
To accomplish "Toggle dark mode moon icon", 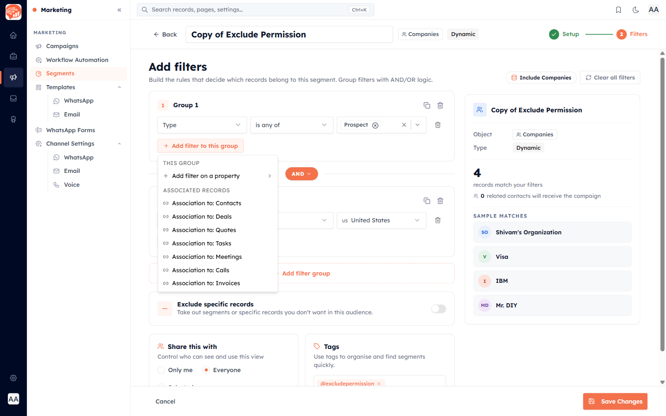I will (x=636, y=10).
